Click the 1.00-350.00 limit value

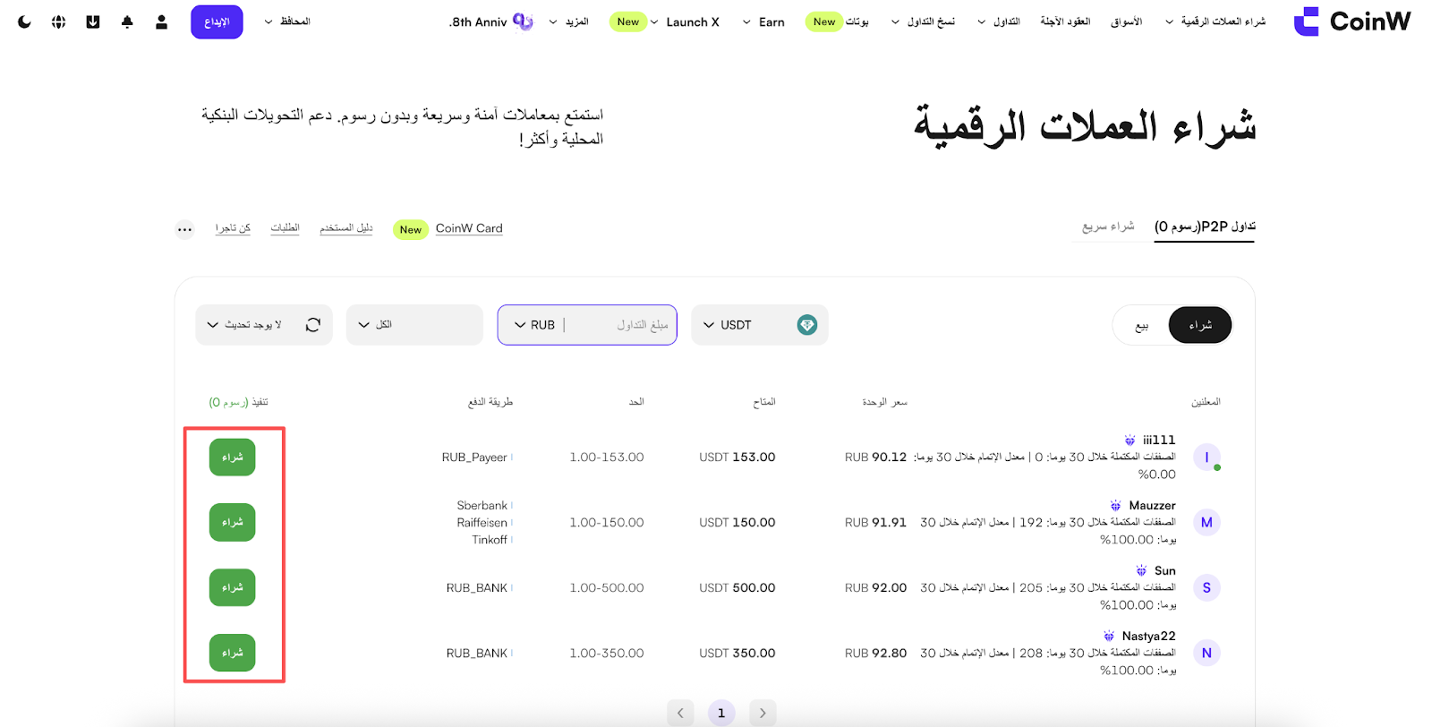(x=607, y=653)
